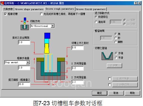The height and width of the screenshot is (106, 143).
Task: Select 平滑 smooth groove wall option
Action: tap(116, 58)
